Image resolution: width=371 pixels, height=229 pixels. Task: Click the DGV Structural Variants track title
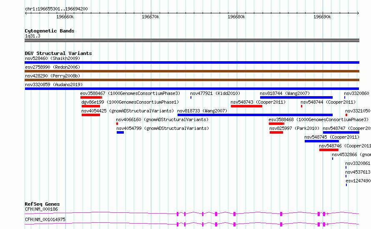pyautogui.click(x=58, y=53)
